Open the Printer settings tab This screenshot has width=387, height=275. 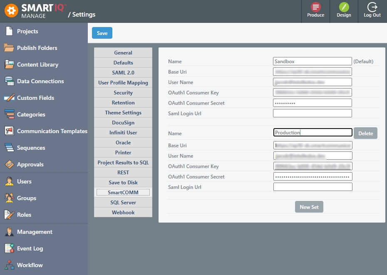(x=123, y=153)
